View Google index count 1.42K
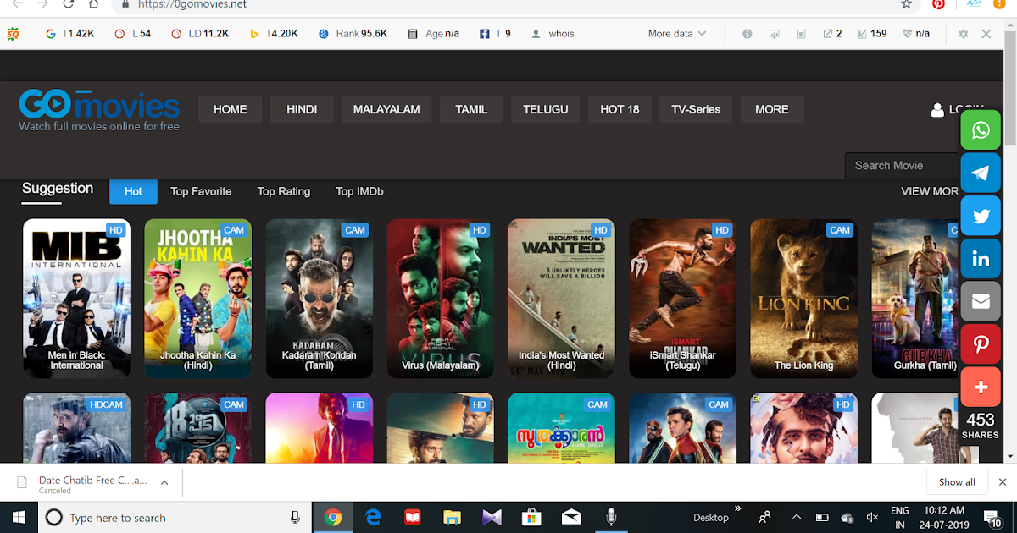Image resolution: width=1017 pixels, height=533 pixels. tap(69, 34)
